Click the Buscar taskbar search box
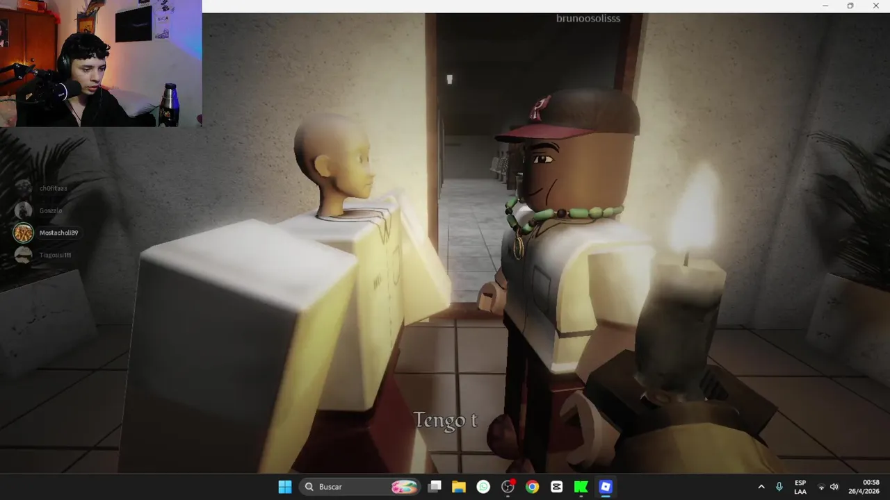This screenshot has height=500, width=890. click(x=360, y=487)
